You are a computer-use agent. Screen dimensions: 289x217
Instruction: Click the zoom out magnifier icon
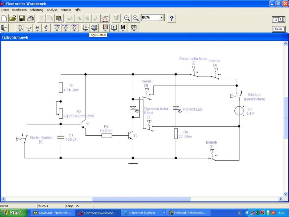coord(127,18)
